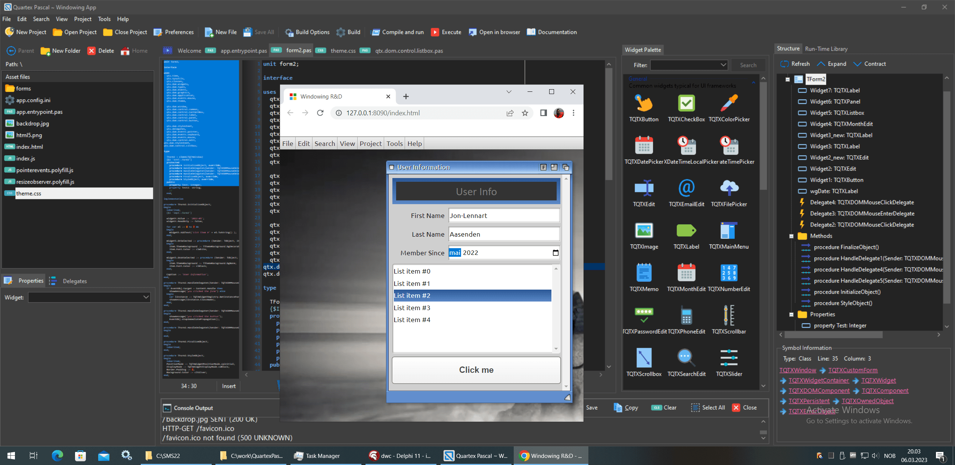Select the TQTXCheckBox palette icon
This screenshot has width=955, height=465.
coord(686,103)
